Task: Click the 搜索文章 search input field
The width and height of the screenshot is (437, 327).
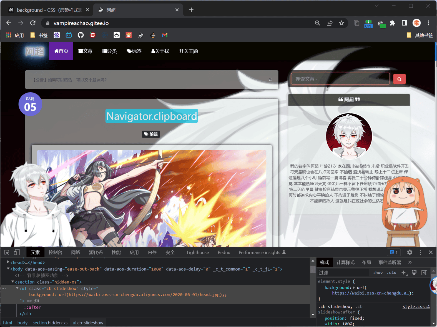Action: coord(340,79)
